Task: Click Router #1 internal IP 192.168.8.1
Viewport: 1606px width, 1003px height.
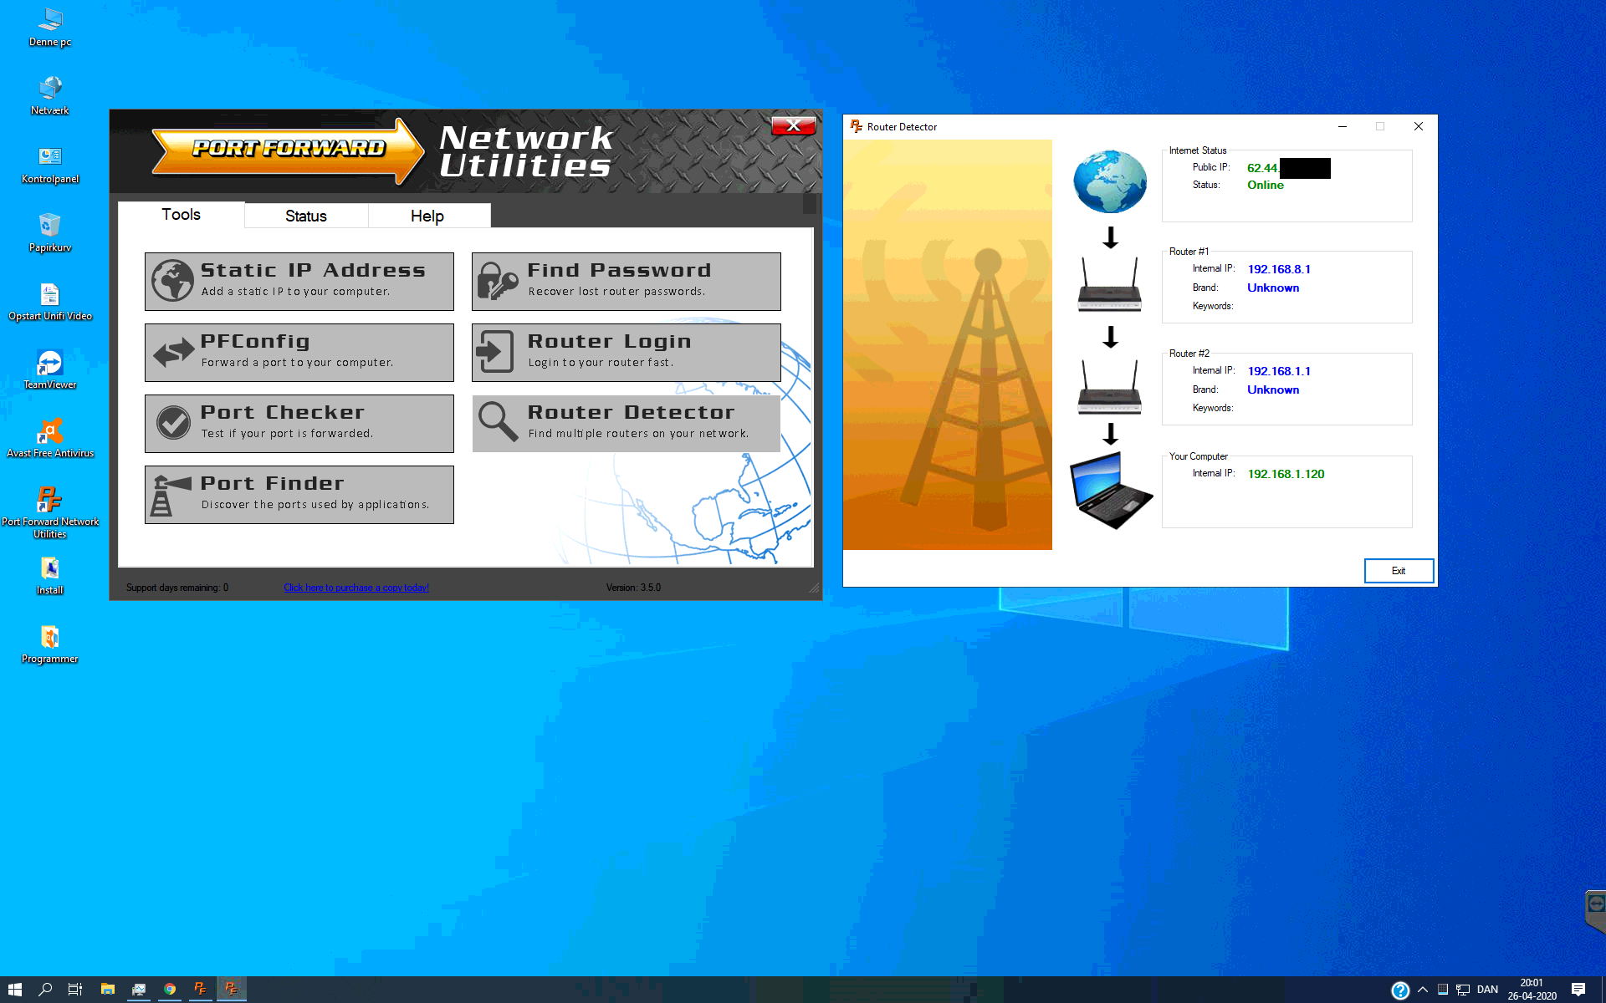Action: 1279,269
